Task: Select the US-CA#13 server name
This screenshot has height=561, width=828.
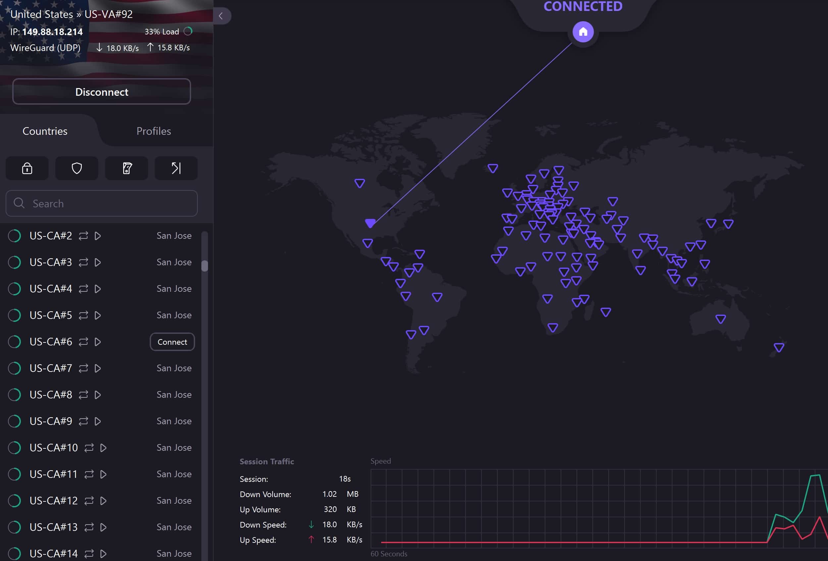Action: coord(53,527)
